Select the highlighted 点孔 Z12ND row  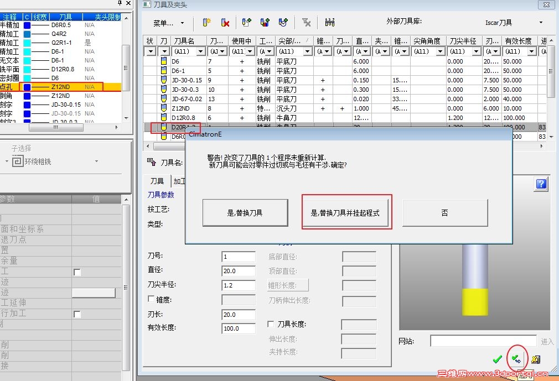(61, 87)
